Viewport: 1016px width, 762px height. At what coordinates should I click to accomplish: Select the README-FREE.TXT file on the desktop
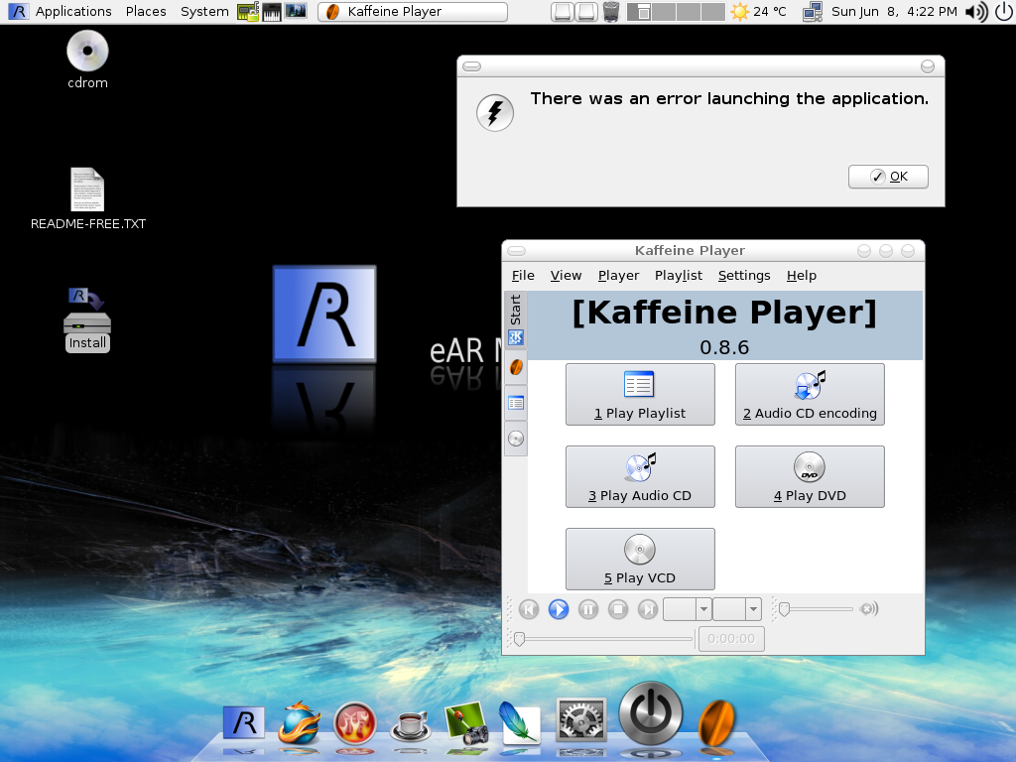[88, 198]
